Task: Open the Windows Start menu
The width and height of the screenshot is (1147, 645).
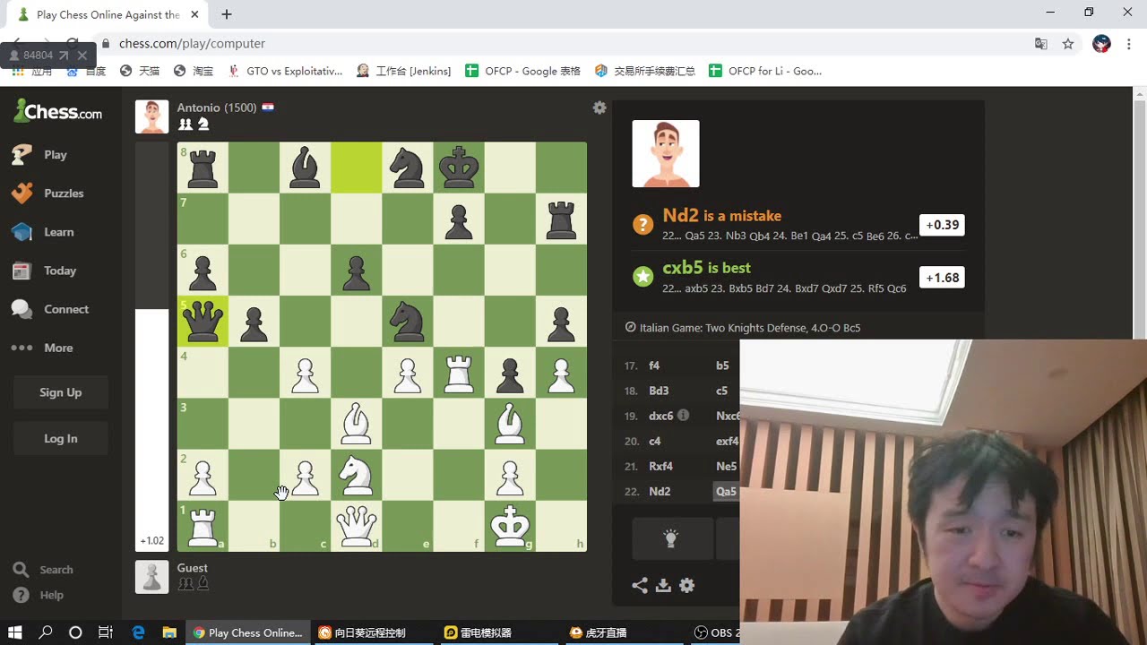Action: [15, 632]
